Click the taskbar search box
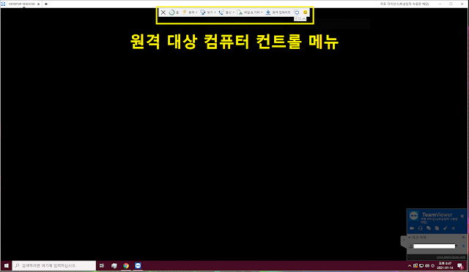The image size is (469, 272). (x=54, y=265)
